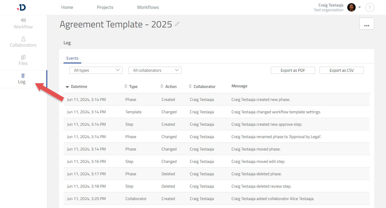The image size is (386, 208).
Task: Expand the account menu chevron beside the avatar
Action: click(x=359, y=7)
